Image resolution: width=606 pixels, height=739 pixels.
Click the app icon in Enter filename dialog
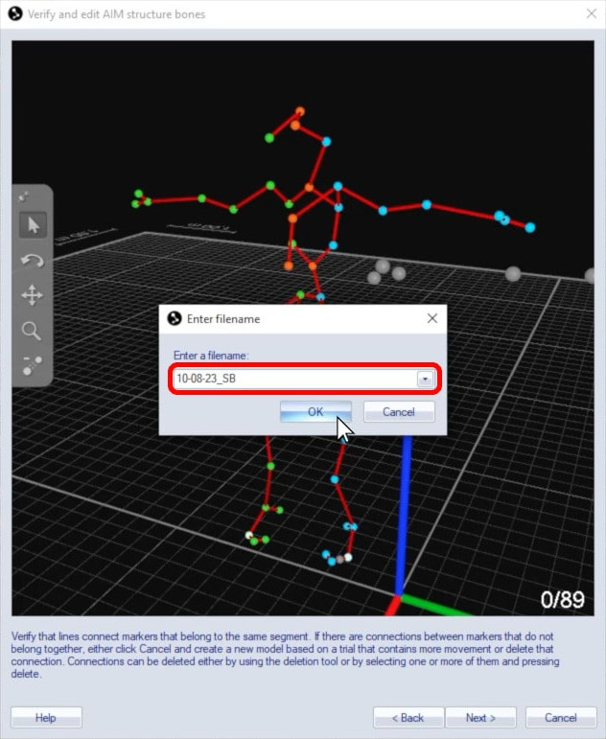pyautogui.click(x=175, y=318)
